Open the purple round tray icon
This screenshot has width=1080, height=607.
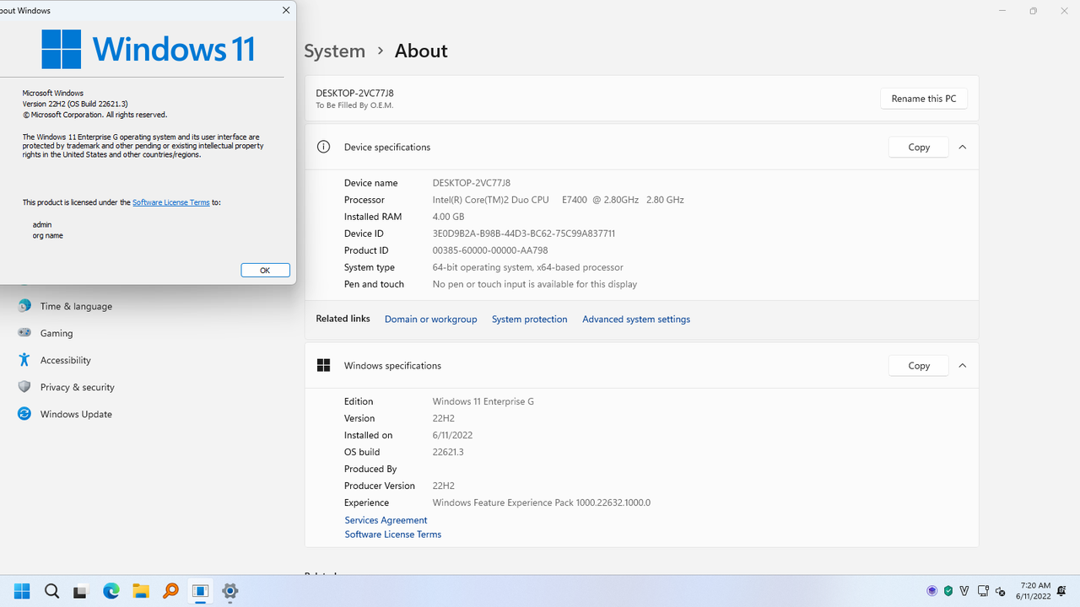point(932,591)
